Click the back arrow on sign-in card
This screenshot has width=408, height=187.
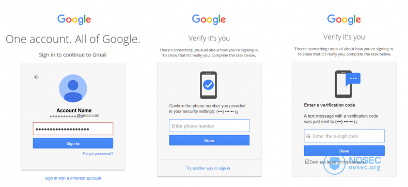[x=37, y=77]
